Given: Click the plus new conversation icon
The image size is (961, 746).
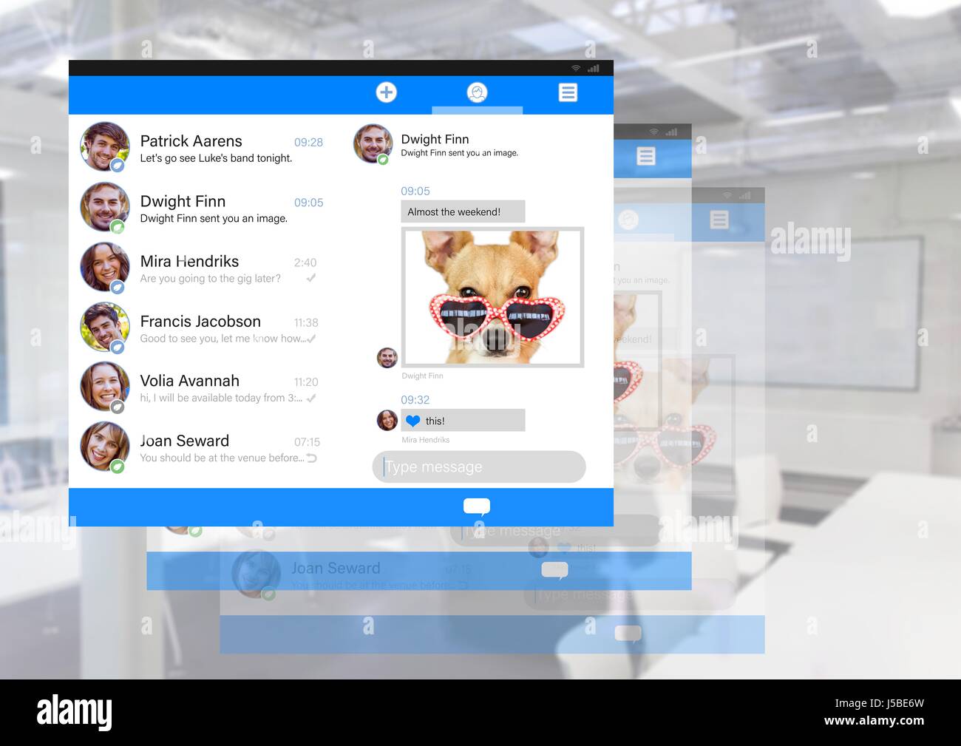Looking at the screenshot, I should pos(386,92).
